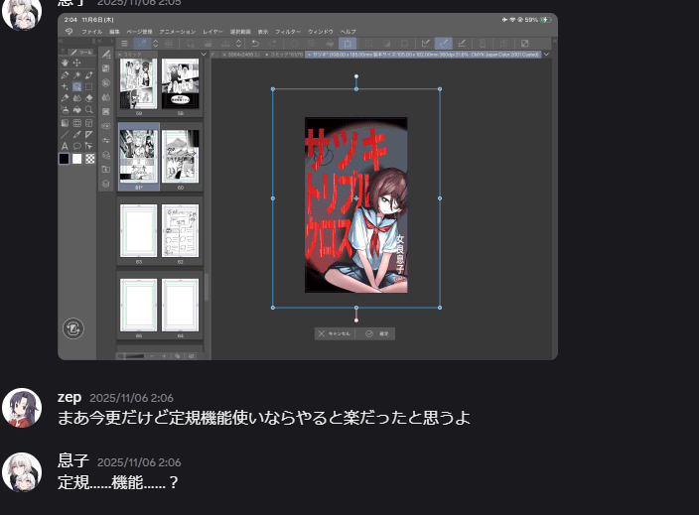Select the Gradient tool
699x515 pixels.
pyautogui.click(x=66, y=123)
